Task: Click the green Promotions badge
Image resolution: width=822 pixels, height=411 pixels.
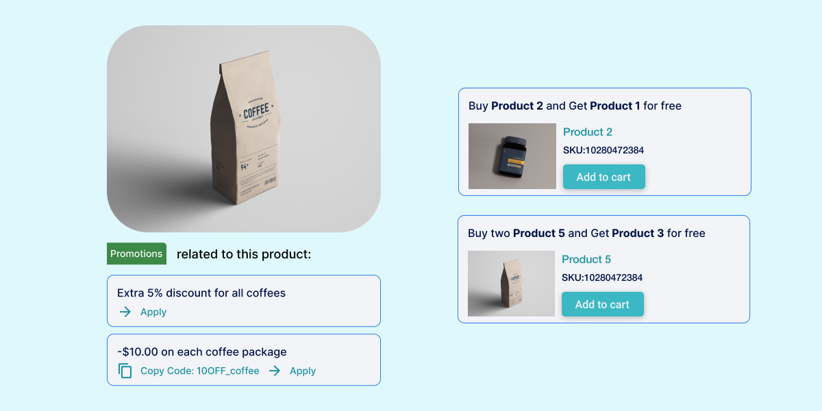Action: point(136,253)
